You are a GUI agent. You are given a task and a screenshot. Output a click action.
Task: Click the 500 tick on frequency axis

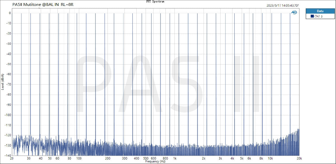pyautogui.click(x=146, y=158)
